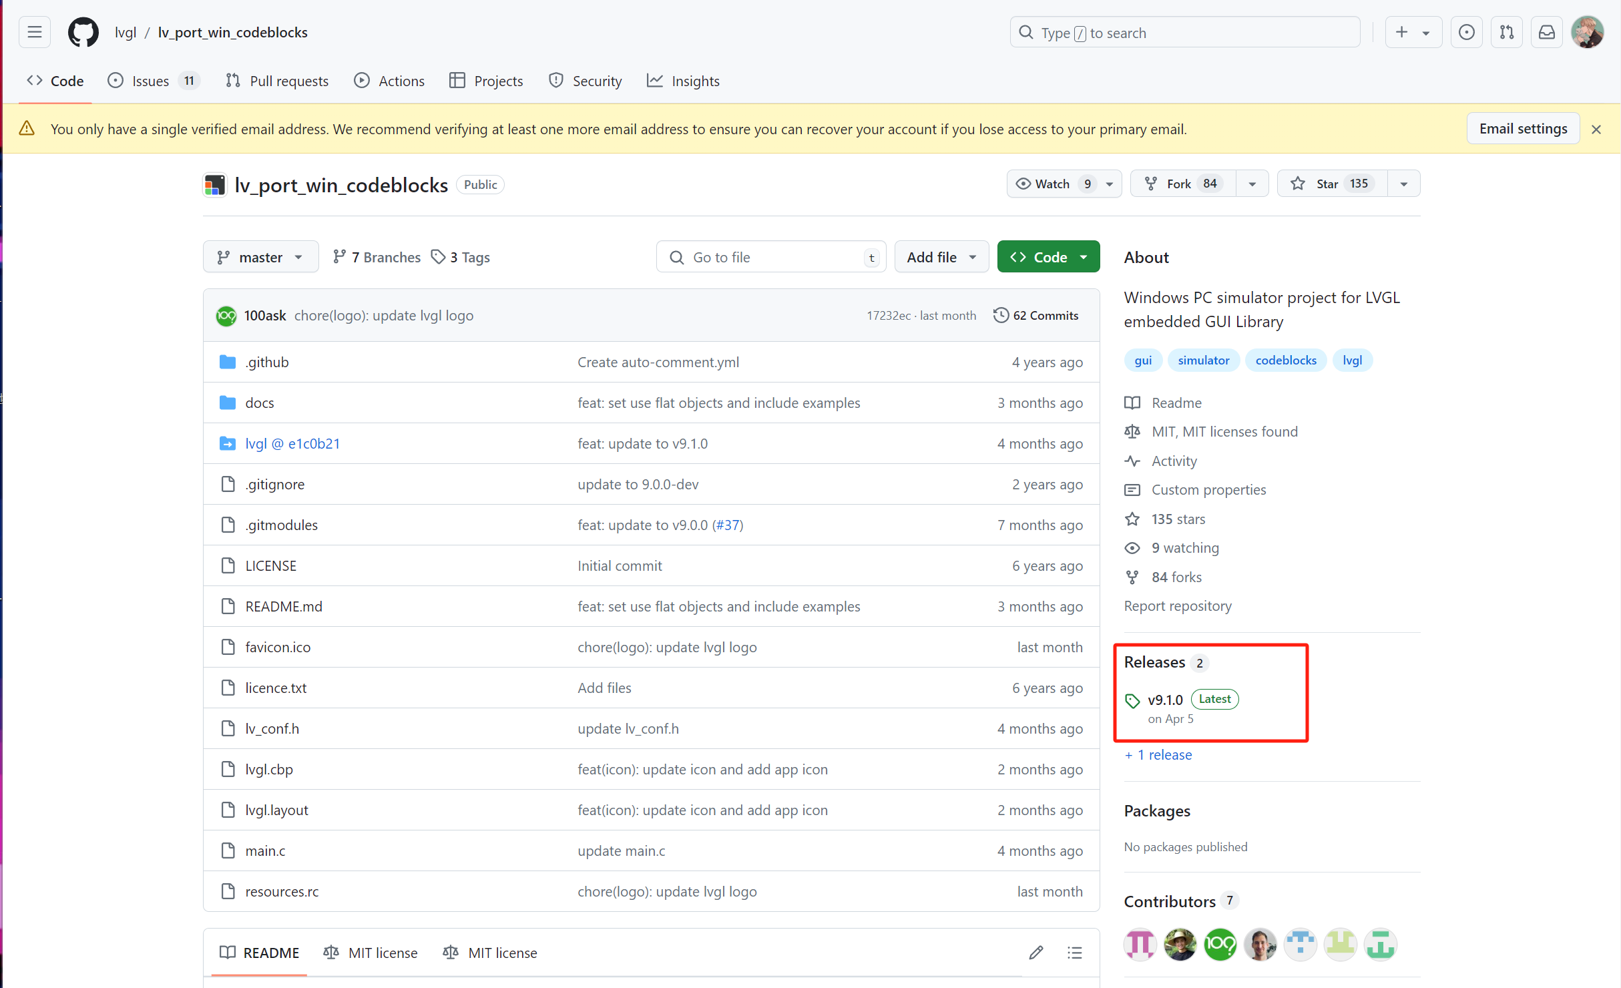The width and height of the screenshot is (1621, 988).
Task: Click the user profile avatar
Action: pyautogui.click(x=1588, y=32)
